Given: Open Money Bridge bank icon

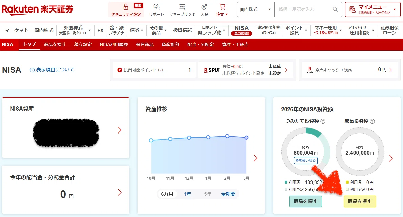Looking at the screenshot, I should (x=182, y=7).
